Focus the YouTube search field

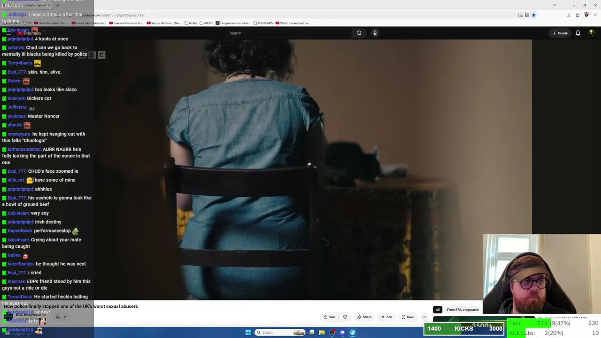pyautogui.click(x=289, y=33)
